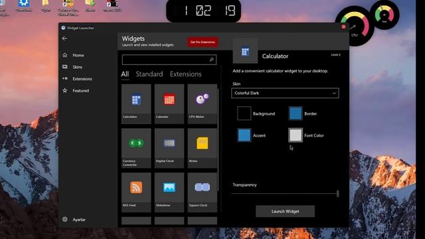The image size is (425, 239).
Task: Click the Widget Launcher title bar app icon
Action: 63,28
